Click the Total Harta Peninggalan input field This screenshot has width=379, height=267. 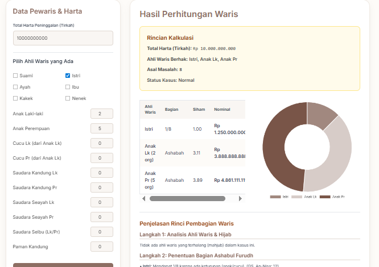(63, 38)
